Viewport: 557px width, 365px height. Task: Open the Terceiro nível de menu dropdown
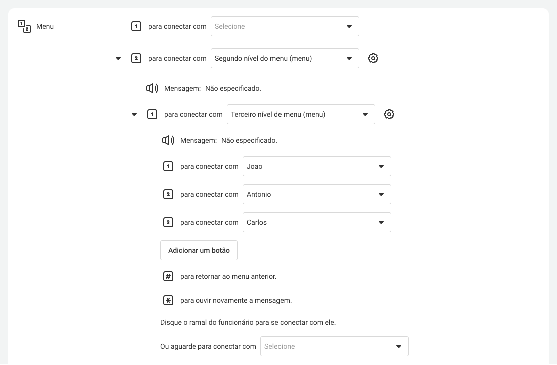(301, 114)
